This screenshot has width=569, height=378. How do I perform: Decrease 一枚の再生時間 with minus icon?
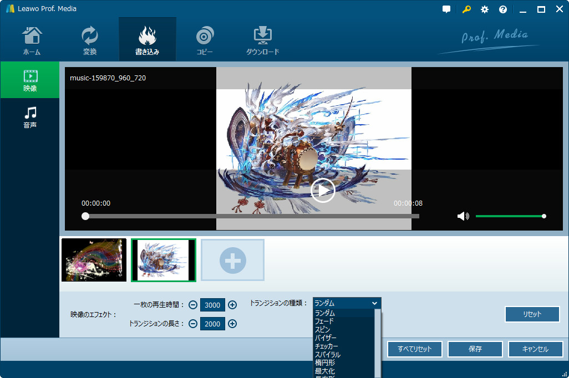pyautogui.click(x=193, y=305)
